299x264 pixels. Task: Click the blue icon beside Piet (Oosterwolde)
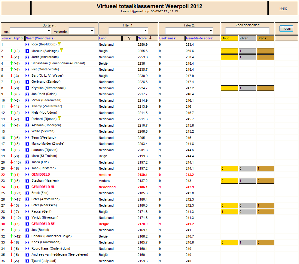[27, 69]
